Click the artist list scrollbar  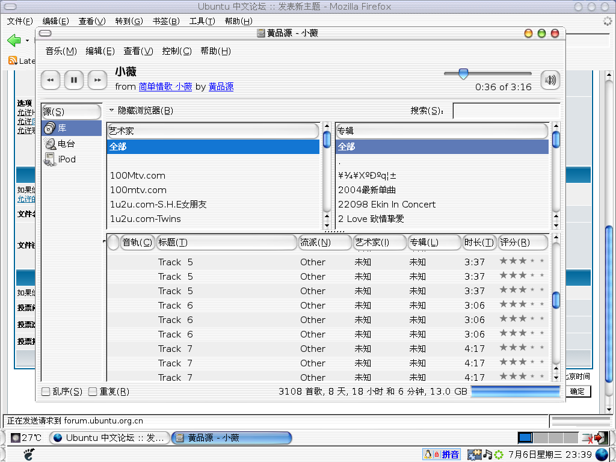tap(327, 176)
